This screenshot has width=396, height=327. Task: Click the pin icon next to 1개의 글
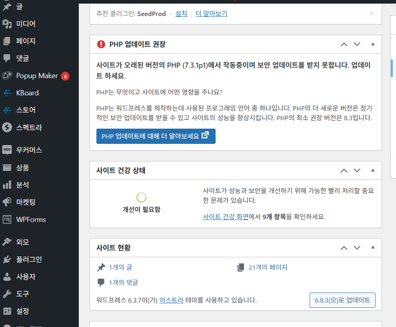(101, 268)
